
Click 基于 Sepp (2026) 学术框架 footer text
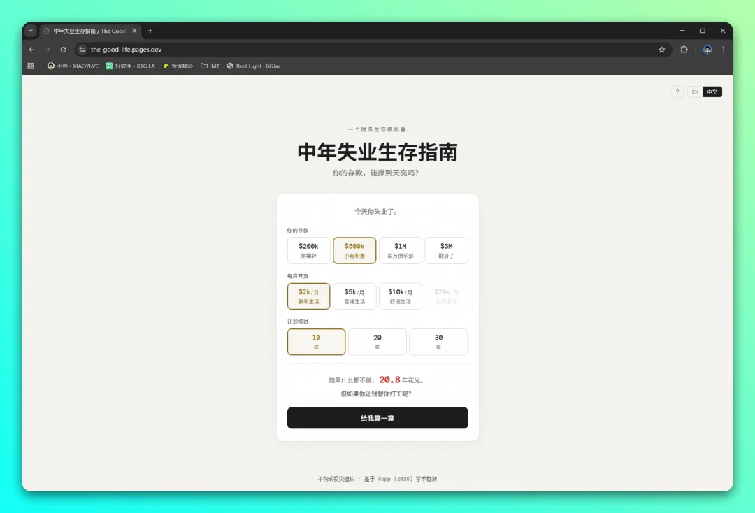click(x=401, y=479)
